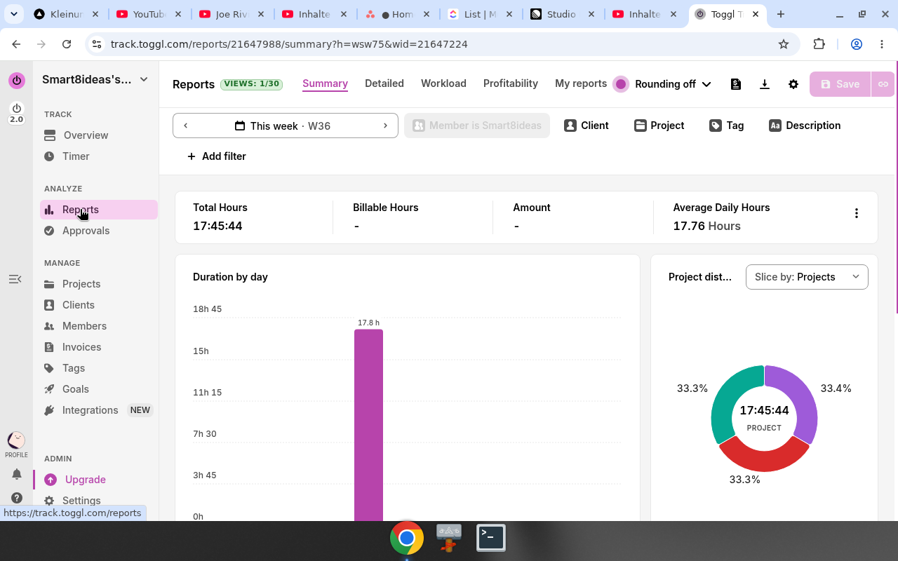Open notifications bell icon
Viewport: 898px width, 561px height.
click(17, 475)
